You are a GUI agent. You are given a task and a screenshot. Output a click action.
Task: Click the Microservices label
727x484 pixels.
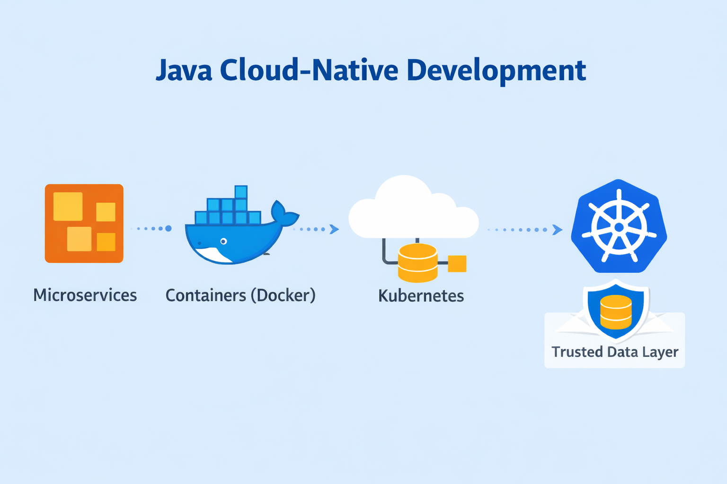[84, 295]
